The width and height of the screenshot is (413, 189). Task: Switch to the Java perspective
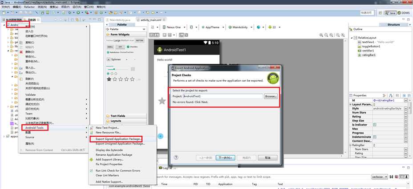point(390,12)
